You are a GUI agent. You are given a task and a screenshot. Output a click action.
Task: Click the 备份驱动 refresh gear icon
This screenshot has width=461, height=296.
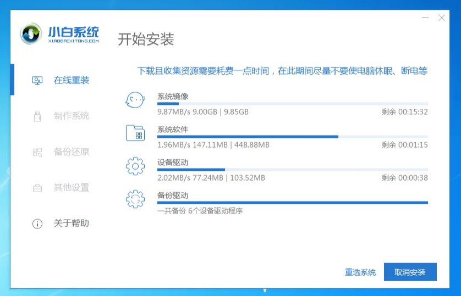click(135, 199)
